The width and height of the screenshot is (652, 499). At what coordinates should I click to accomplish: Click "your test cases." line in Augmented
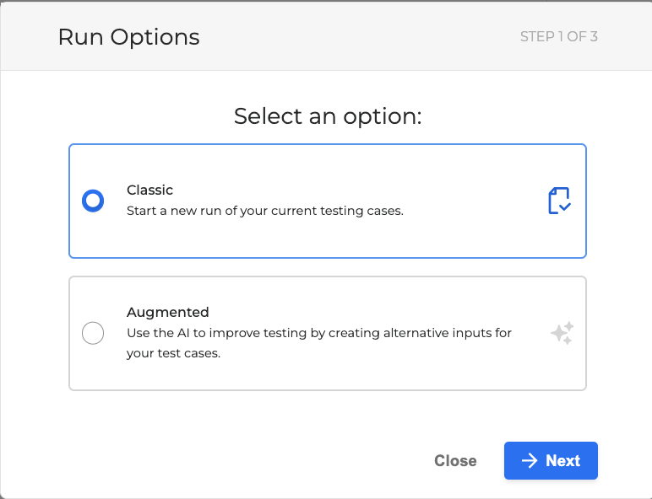tap(173, 354)
